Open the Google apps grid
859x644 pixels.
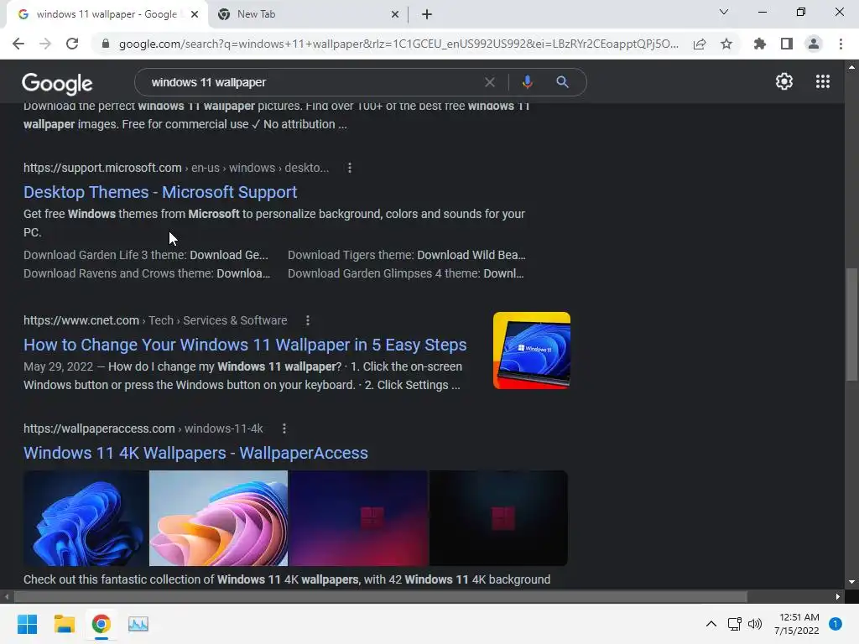(x=822, y=81)
